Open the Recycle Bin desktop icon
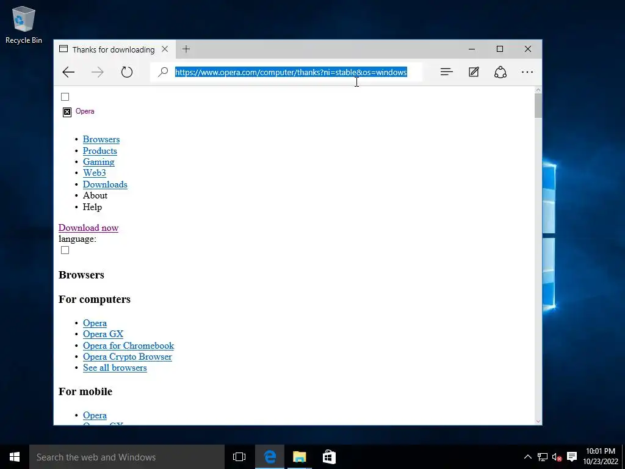The height and width of the screenshot is (469, 625). (24, 25)
